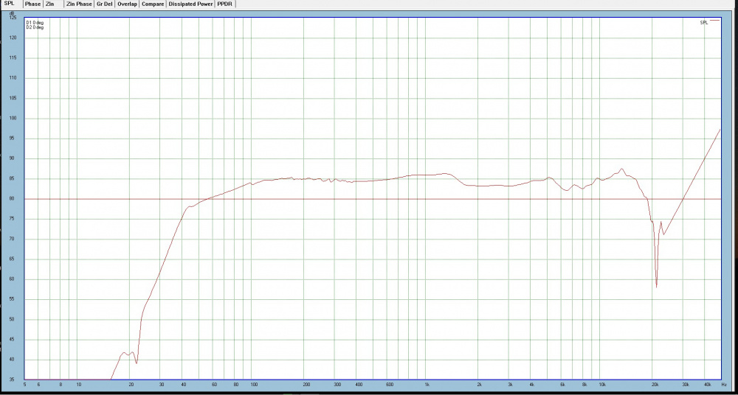
Task: Click the small dip near 20 Hz on curve
Action: (x=137, y=363)
